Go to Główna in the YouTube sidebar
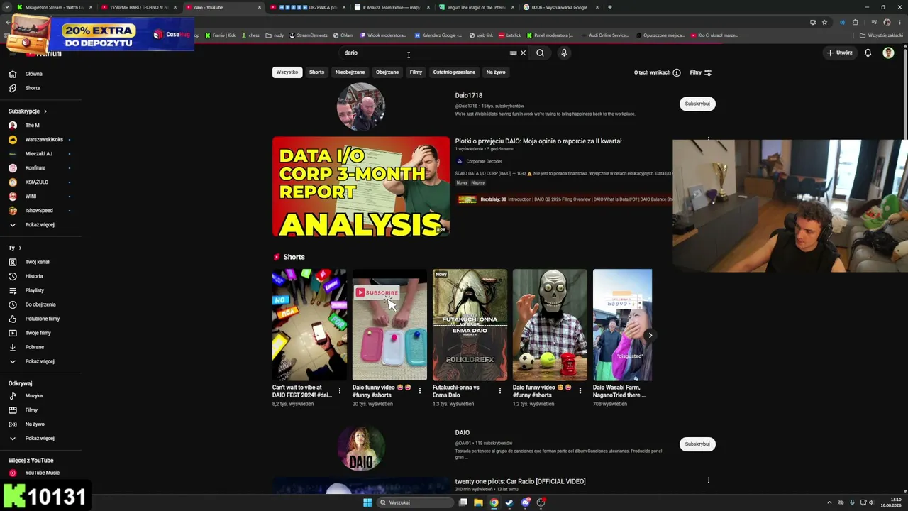 [33, 74]
